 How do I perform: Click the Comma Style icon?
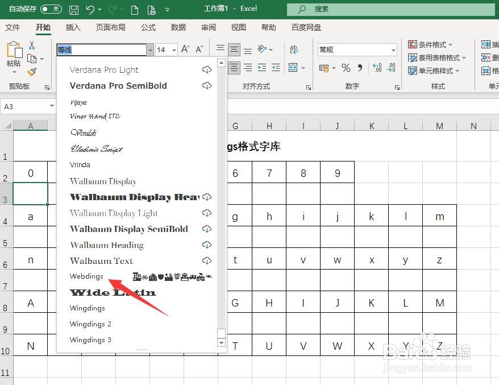[360, 68]
